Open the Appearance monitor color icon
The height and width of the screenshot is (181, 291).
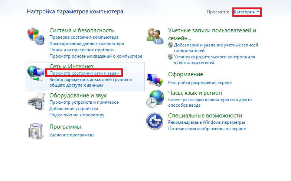coord(155,80)
